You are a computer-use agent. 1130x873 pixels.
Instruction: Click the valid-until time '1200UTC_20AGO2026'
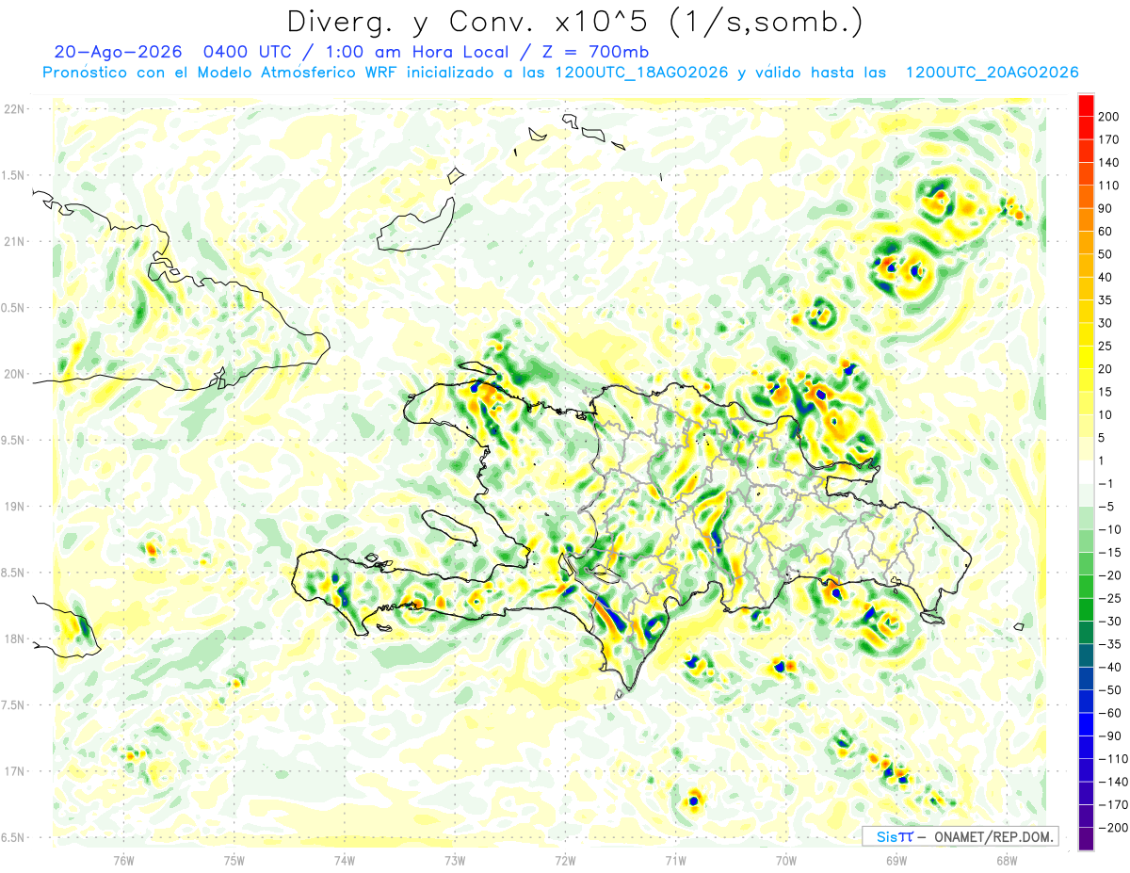click(991, 73)
